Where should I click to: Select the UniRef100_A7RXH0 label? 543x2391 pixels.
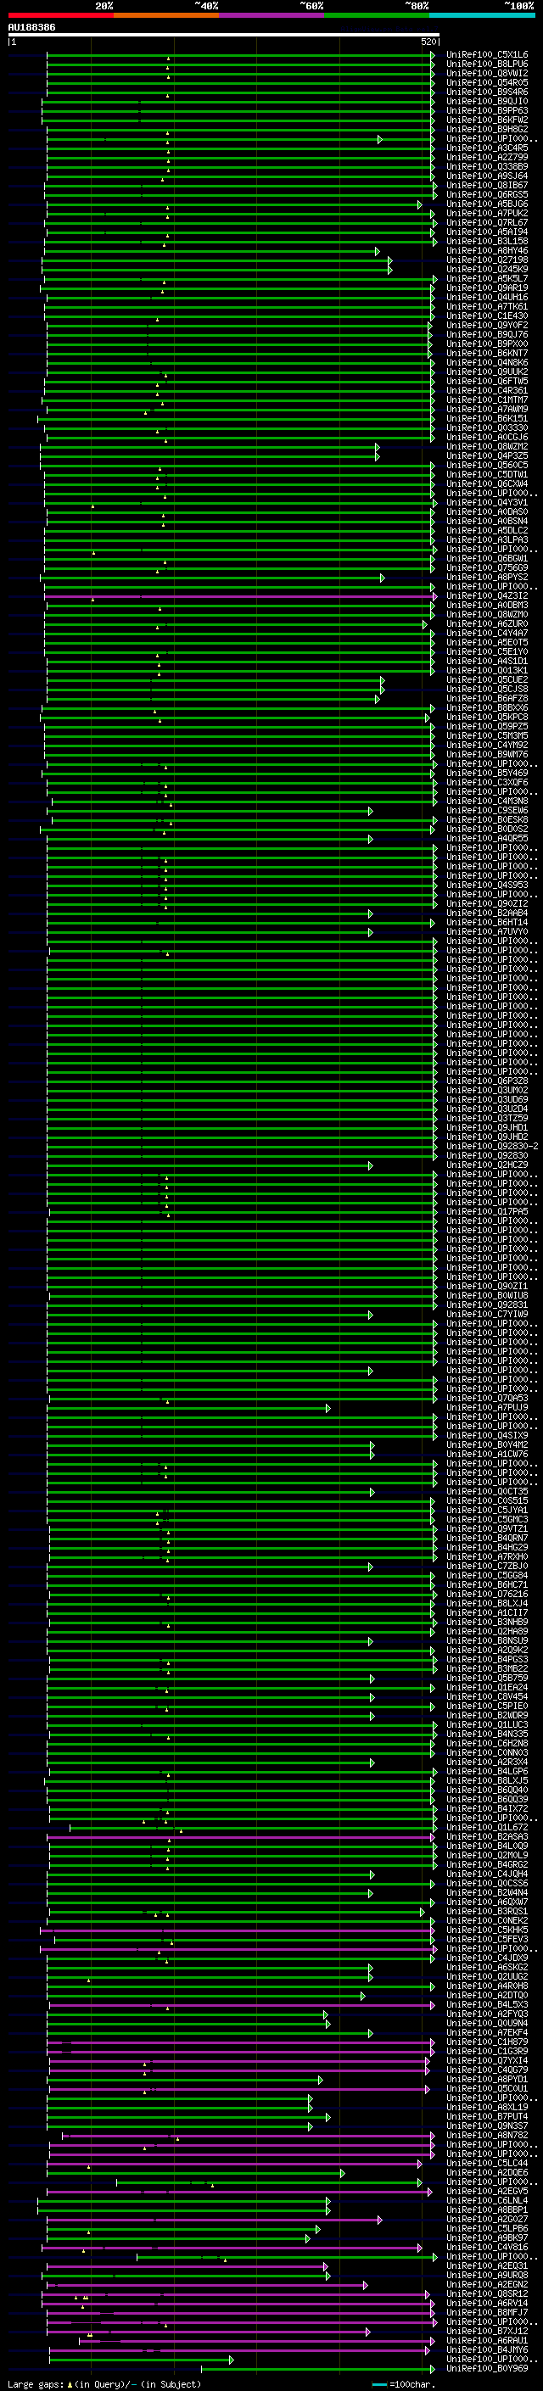tap(487, 1556)
